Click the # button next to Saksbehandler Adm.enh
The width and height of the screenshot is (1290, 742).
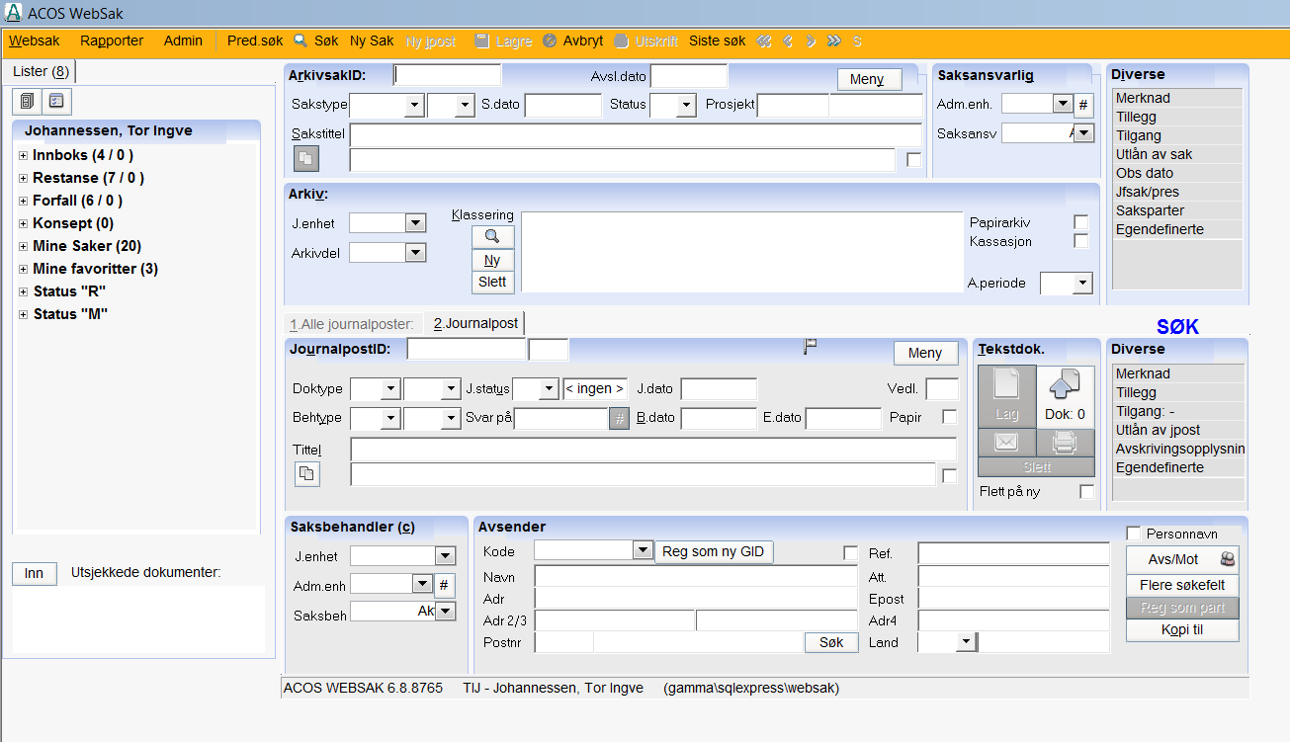point(444,585)
